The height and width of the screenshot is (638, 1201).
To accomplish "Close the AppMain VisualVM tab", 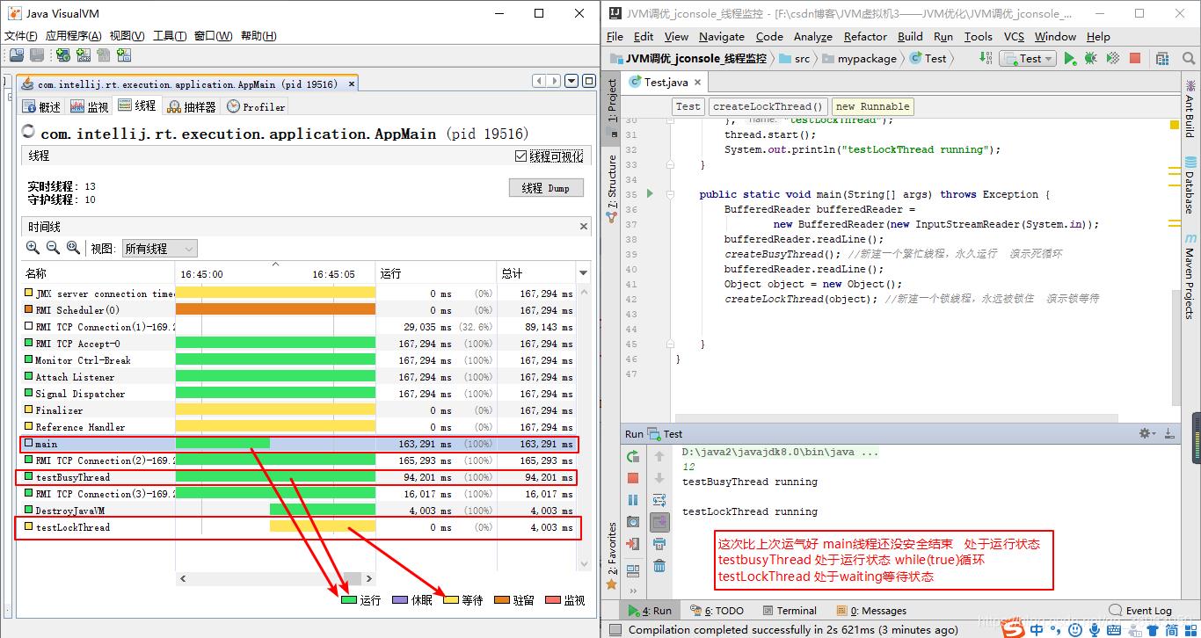I will pos(351,84).
